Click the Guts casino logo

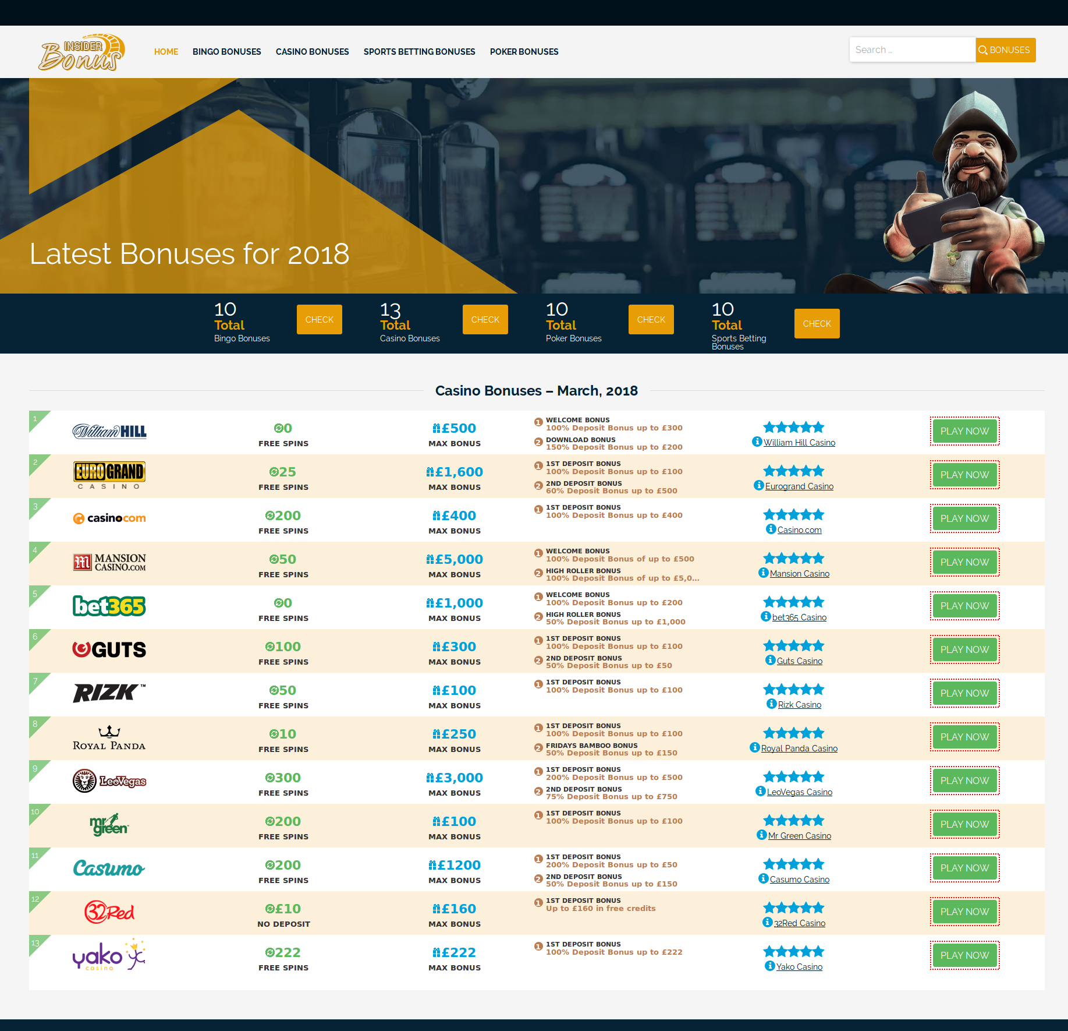[109, 649]
